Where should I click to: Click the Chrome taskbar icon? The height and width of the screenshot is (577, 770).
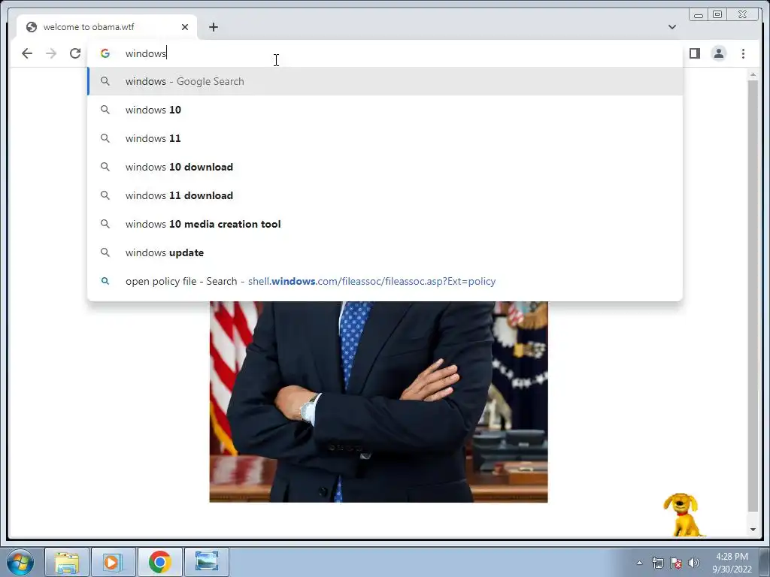[160, 562]
